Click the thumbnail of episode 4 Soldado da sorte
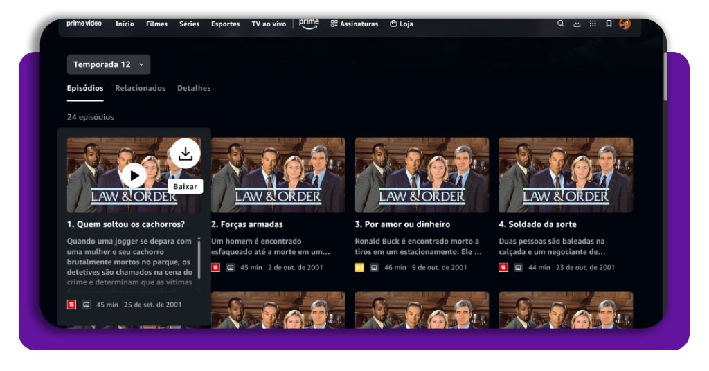Viewport: 709px width, 371px height. coord(566,175)
